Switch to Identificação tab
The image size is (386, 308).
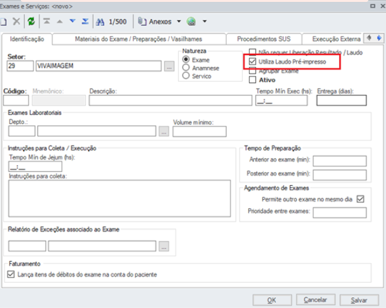coord(27,39)
